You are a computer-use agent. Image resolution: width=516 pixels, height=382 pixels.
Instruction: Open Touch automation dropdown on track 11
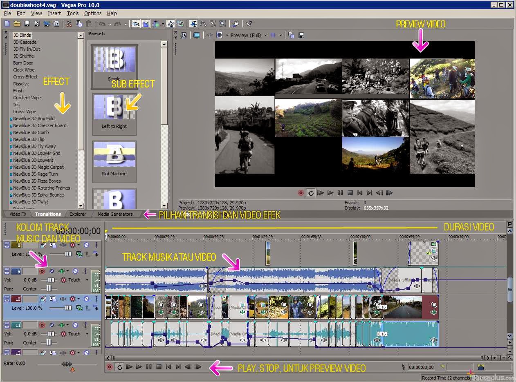coord(87,334)
